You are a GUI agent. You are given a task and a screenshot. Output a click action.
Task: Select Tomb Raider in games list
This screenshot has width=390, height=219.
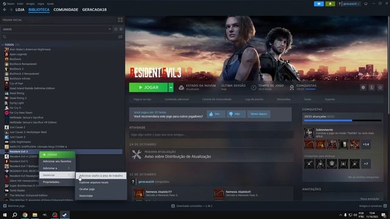tap(18, 190)
